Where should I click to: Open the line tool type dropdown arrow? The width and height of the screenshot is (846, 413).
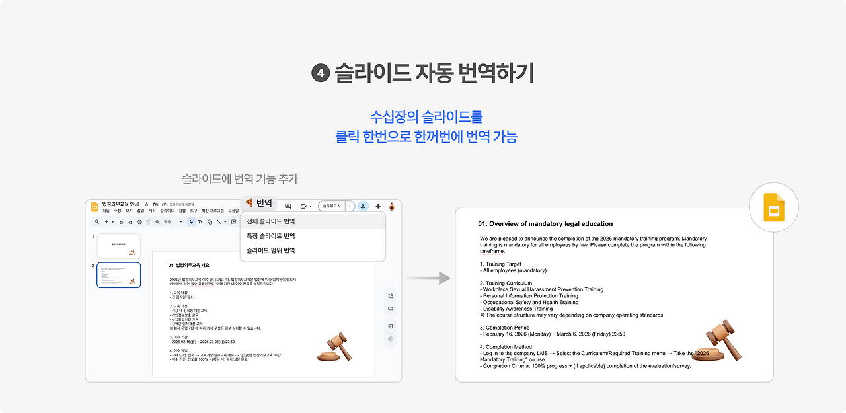point(225,222)
